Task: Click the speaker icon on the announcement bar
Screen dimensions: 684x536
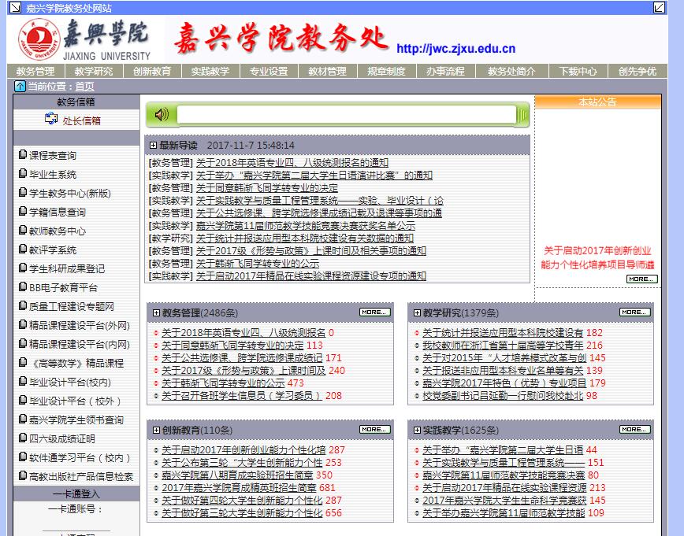Action: pos(162,115)
